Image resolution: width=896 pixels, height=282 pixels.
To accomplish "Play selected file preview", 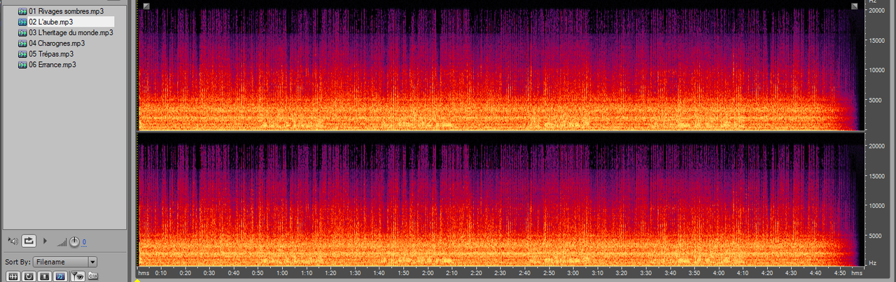I will (x=45, y=241).
